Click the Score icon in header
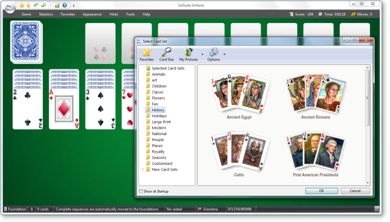The height and width of the screenshot is (222, 390). pos(291,14)
